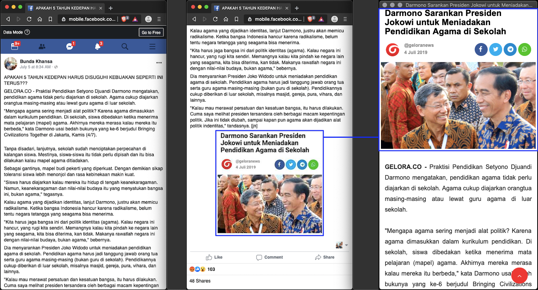Expand the audience selector arrow below post image
538x290 pixels.
[346, 245]
